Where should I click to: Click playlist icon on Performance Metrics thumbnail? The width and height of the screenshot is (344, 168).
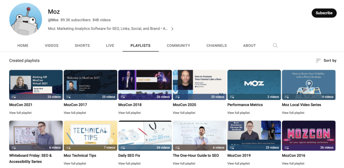point(232,97)
